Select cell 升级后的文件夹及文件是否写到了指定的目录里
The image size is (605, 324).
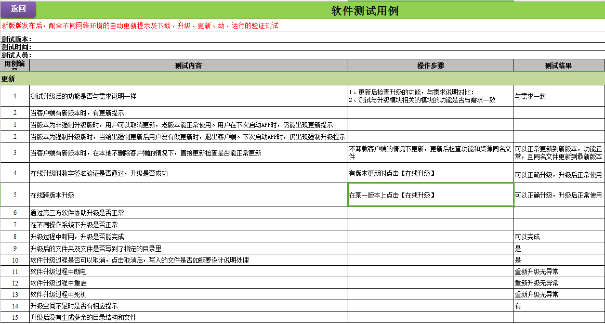189,248
